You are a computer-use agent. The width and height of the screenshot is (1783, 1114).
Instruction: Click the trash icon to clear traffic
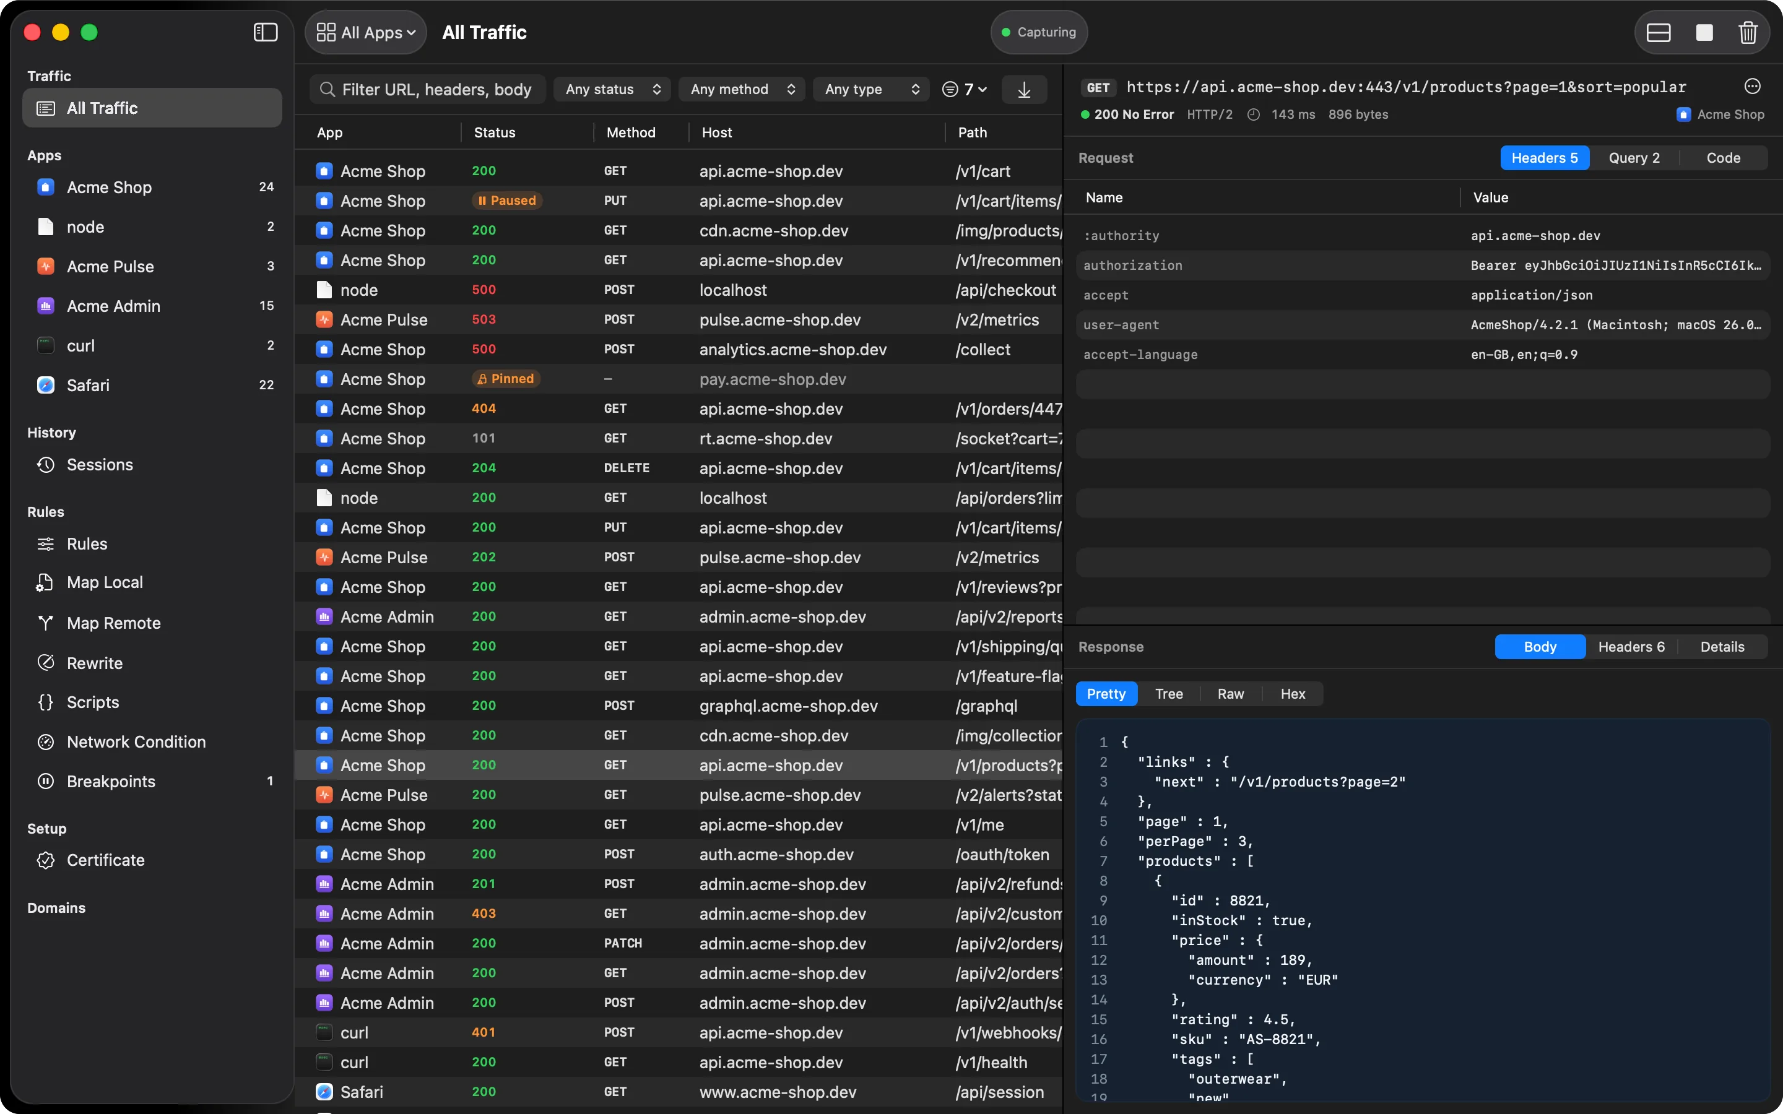point(1748,32)
